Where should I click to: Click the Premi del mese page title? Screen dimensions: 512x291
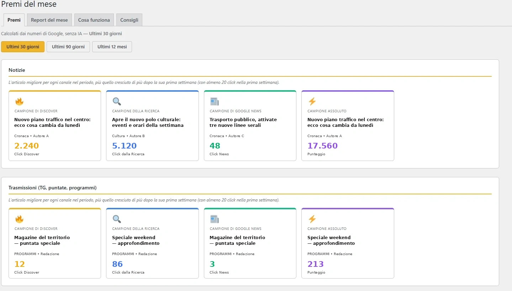point(29,4)
